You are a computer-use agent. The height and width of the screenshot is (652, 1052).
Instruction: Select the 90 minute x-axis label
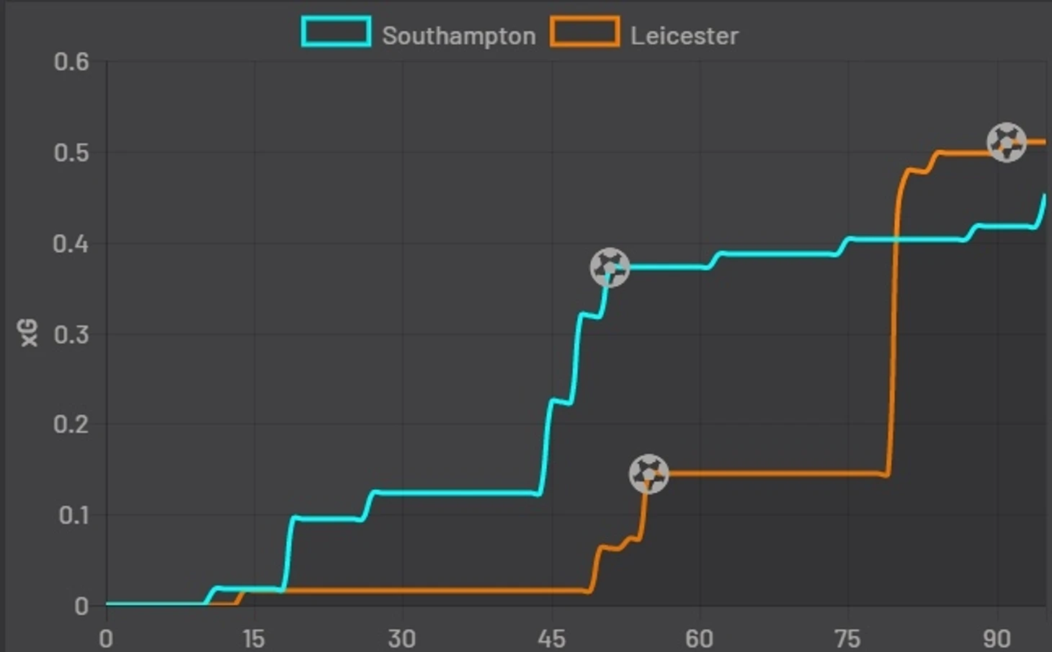(997, 638)
